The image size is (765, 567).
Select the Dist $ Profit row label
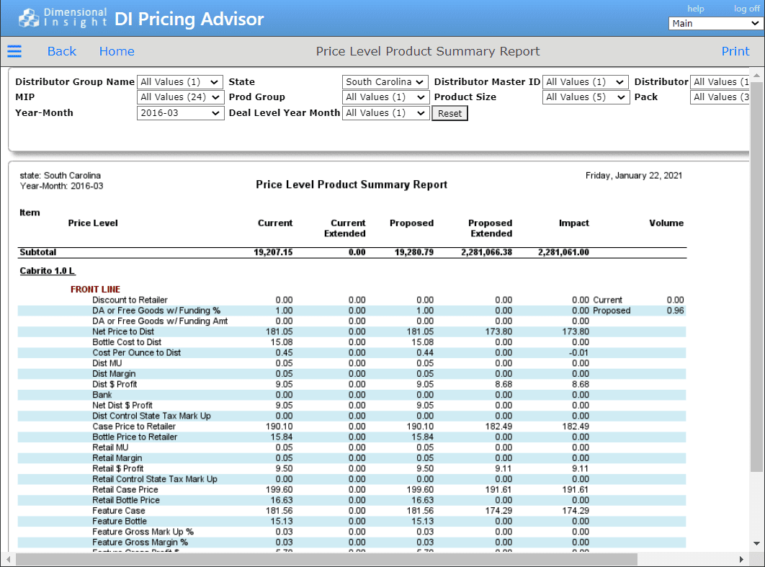(115, 385)
